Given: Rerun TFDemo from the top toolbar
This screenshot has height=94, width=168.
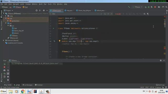Looking at the screenshot, I should point(145,7).
